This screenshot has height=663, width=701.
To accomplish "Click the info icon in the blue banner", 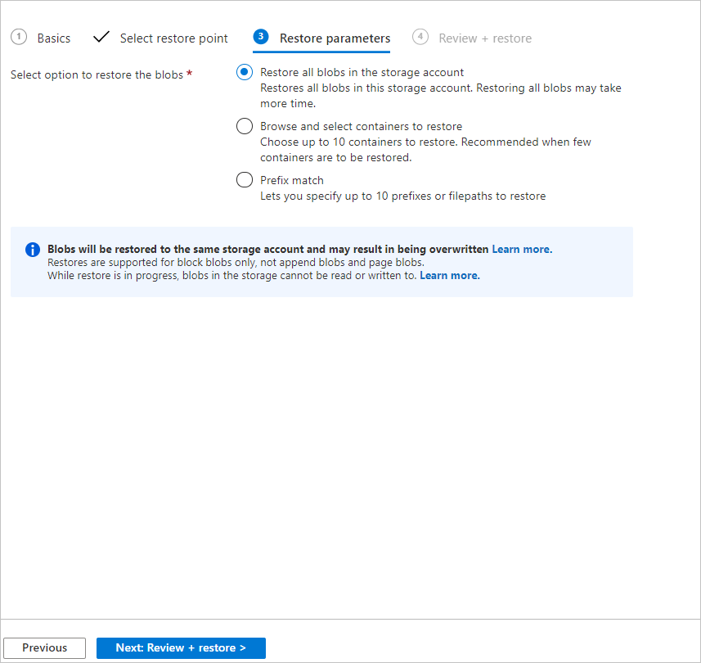I will 32,249.
